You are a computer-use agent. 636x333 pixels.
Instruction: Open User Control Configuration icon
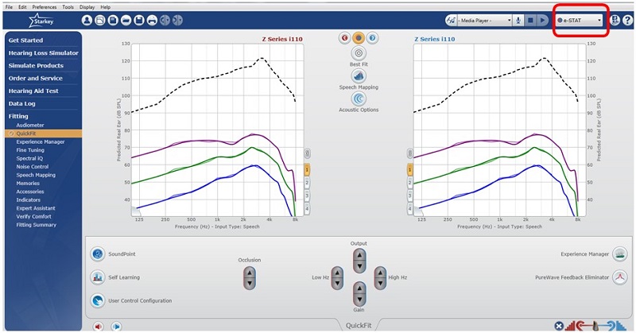tap(97, 300)
